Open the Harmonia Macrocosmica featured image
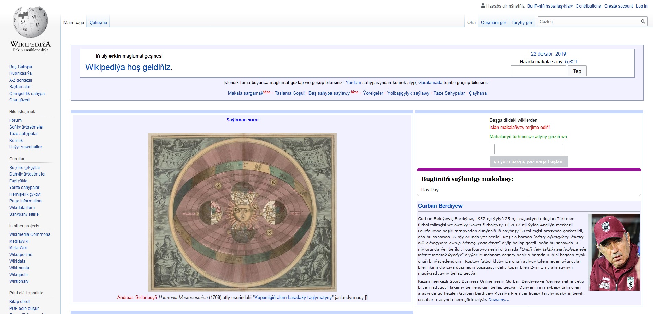The height and width of the screenshot is (314, 653). pyautogui.click(x=242, y=212)
